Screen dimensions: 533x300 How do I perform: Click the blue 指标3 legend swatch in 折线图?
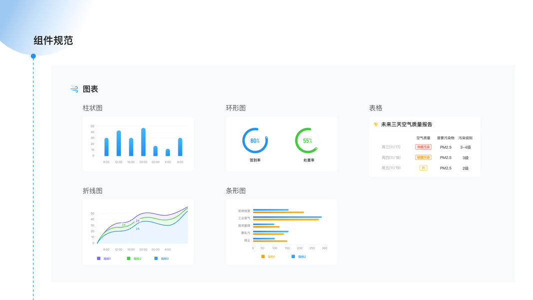[x=156, y=258]
